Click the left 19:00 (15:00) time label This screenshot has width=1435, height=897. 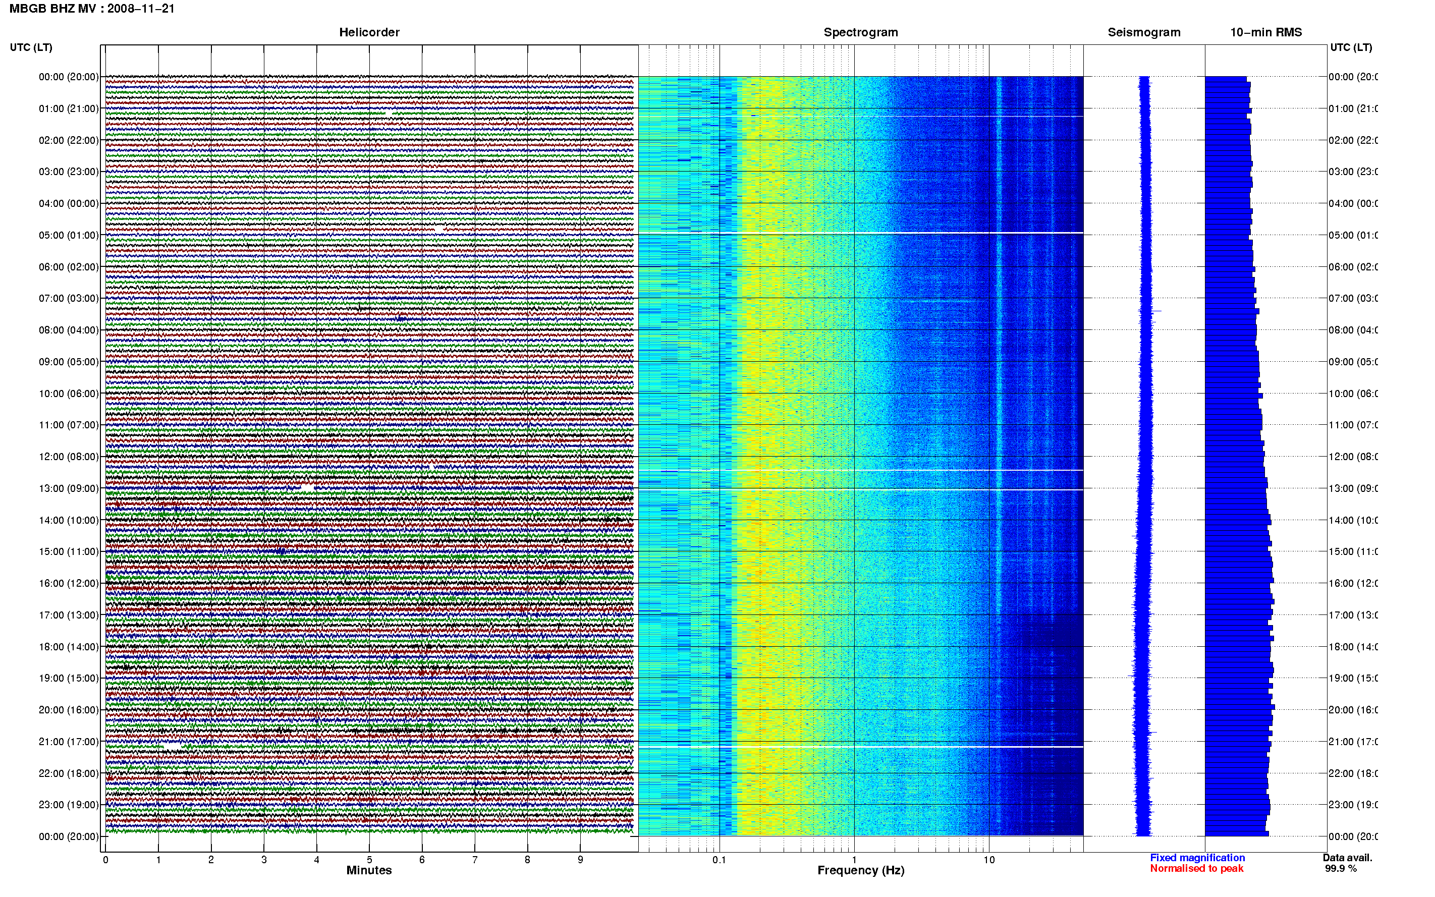[69, 678]
